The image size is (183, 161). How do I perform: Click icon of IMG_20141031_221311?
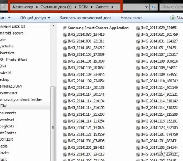(65, 41)
